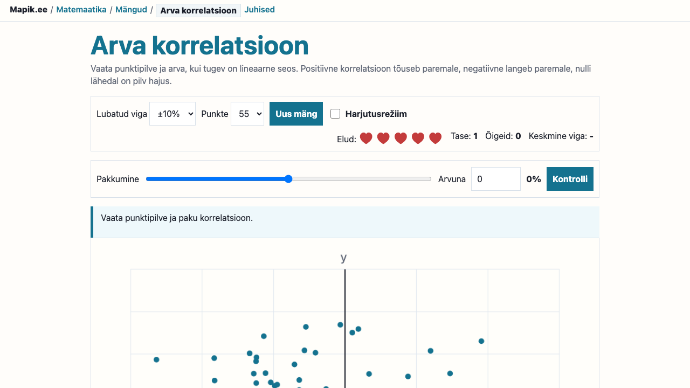The image size is (690, 388).
Task: Click the Kontrolli button
Action: click(570, 179)
